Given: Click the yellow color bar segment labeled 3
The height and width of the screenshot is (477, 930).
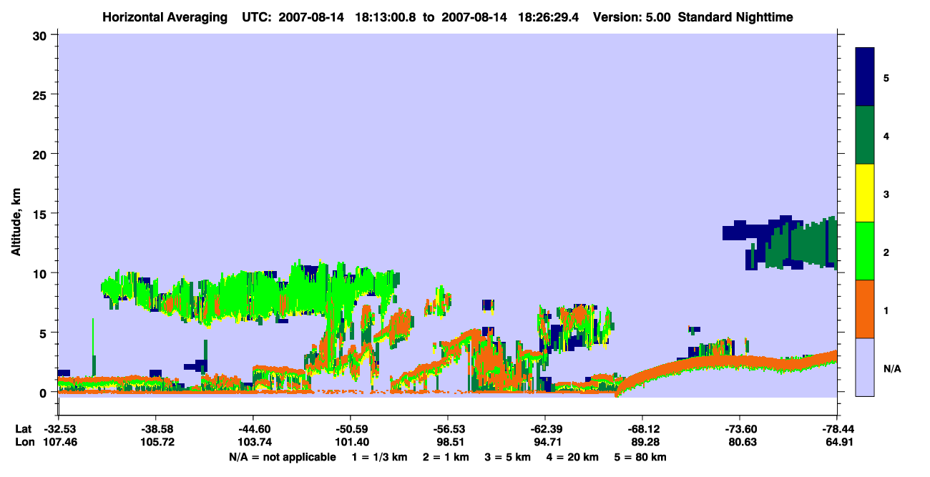Looking at the screenshot, I should [x=865, y=193].
